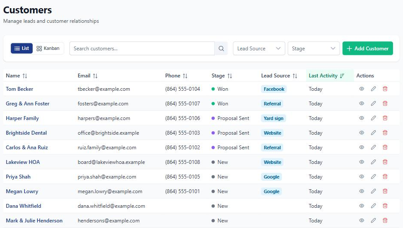This screenshot has height=228, width=403.
Task: Delete Carlos & Ana Ruiz trash icon
Action: tap(385, 147)
